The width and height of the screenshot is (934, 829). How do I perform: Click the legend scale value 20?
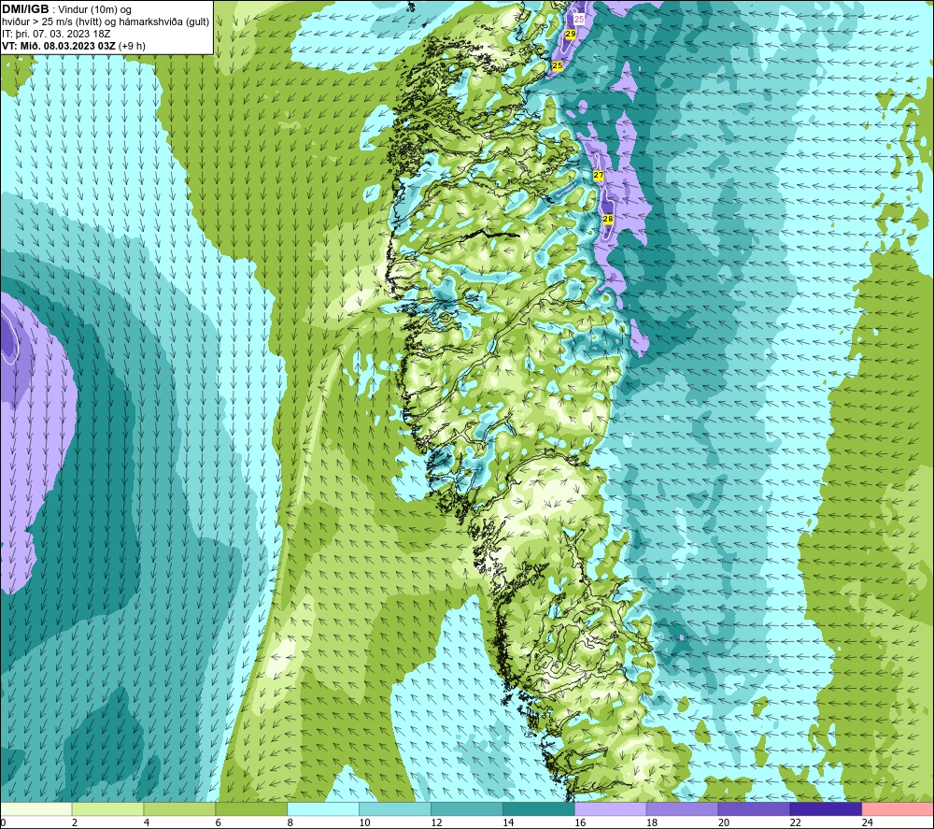724,822
